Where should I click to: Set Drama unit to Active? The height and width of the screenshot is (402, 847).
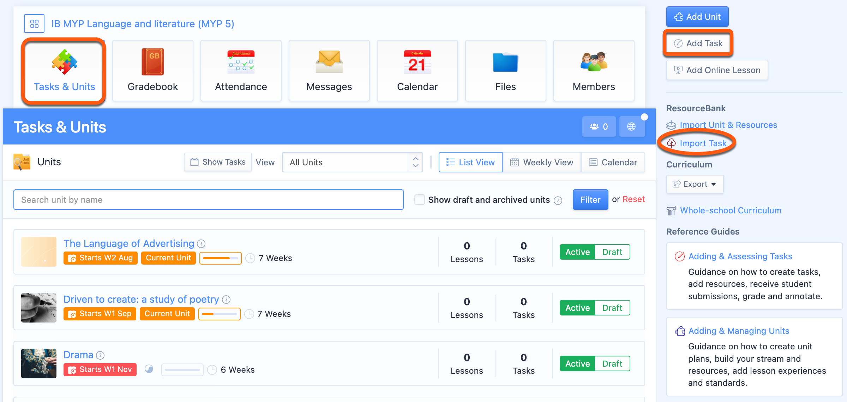click(577, 363)
